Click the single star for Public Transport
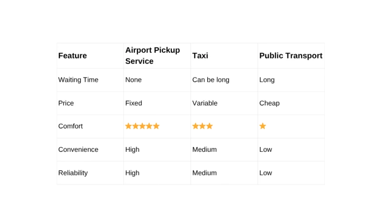This screenshot has width=381, height=214. (262, 126)
